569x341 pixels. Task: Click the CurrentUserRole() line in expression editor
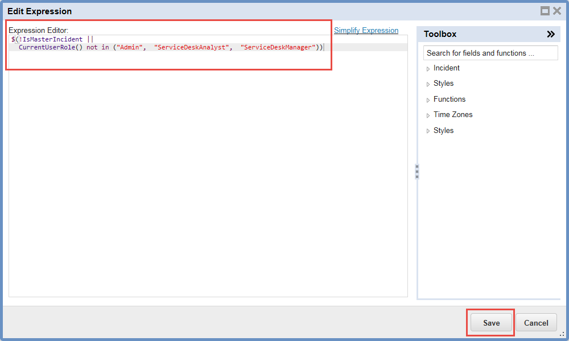pyautogui.click(x=171, y=48)
